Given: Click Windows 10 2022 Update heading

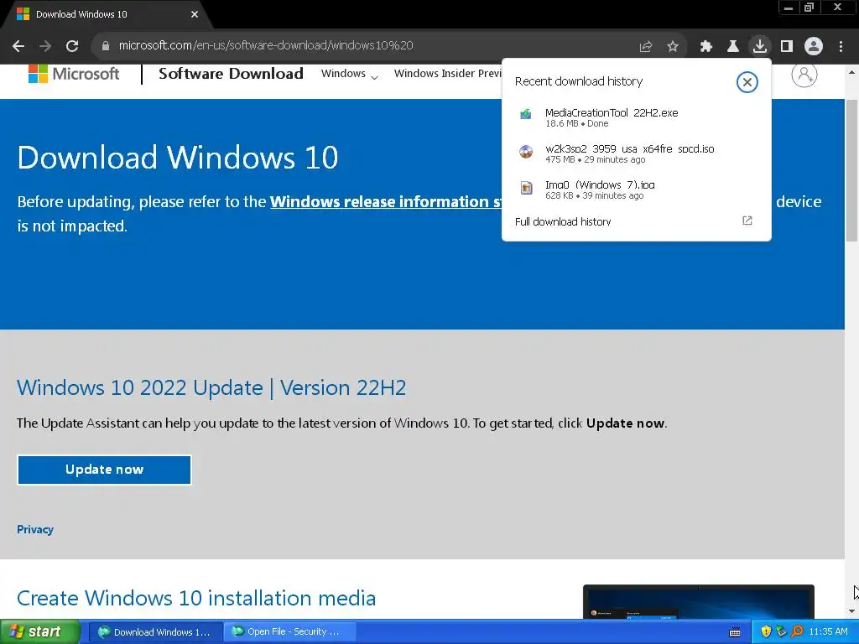Looking at the screenshot, I should coord(211,387).
